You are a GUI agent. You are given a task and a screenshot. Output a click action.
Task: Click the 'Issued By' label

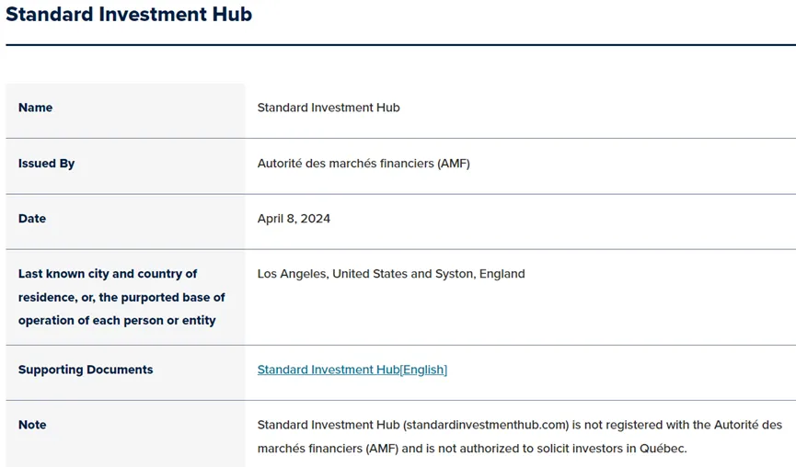(x=46, y=164)
